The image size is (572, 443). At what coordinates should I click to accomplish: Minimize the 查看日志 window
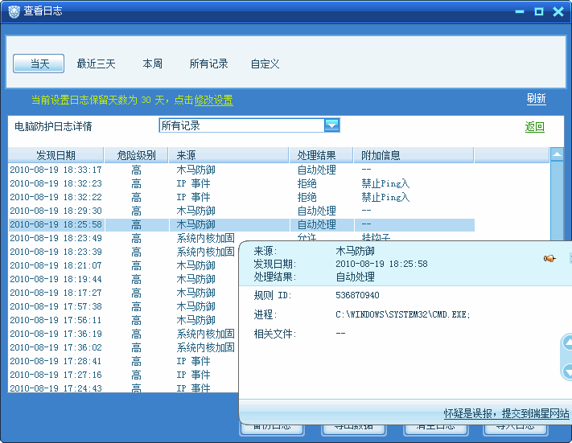coord(520,11)
